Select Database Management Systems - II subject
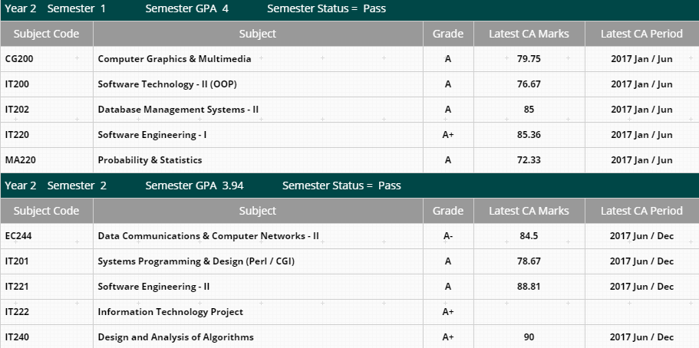The image size is (699, 348). pyautogui.click(x=178, y=110)
